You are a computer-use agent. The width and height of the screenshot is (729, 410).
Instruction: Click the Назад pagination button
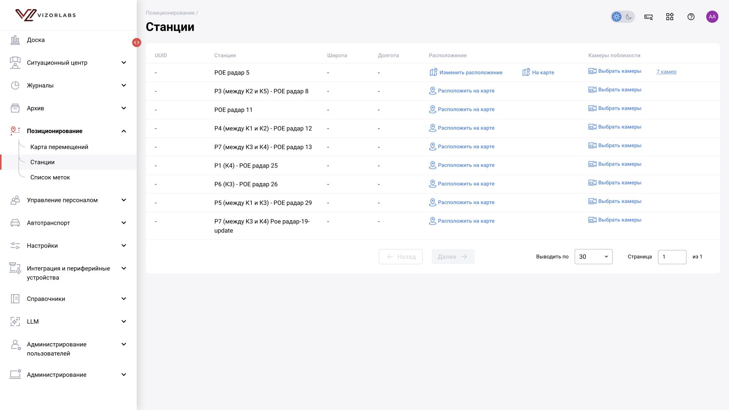coord(401,257)
